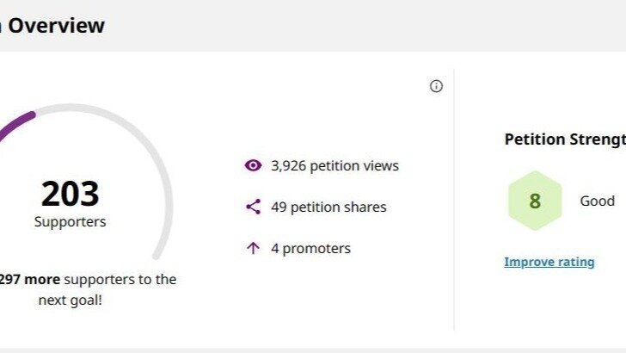This screenshot has width=626, height=353.
Task: Select the 3,926 petition views stat
Action: pyautogui.click(x=334, y=165)
